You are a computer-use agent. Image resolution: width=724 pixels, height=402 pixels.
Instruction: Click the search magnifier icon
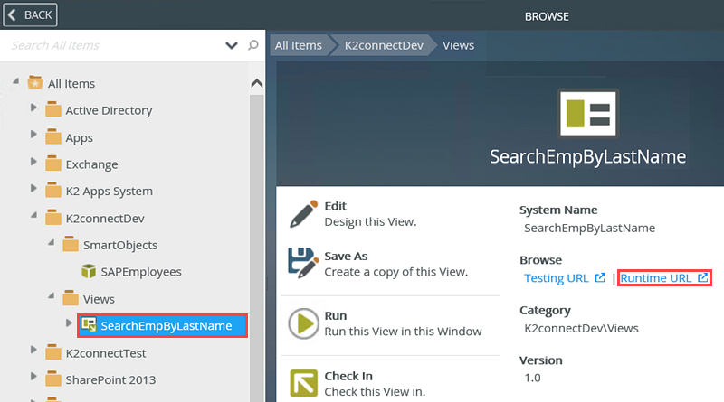click(253, 45)
